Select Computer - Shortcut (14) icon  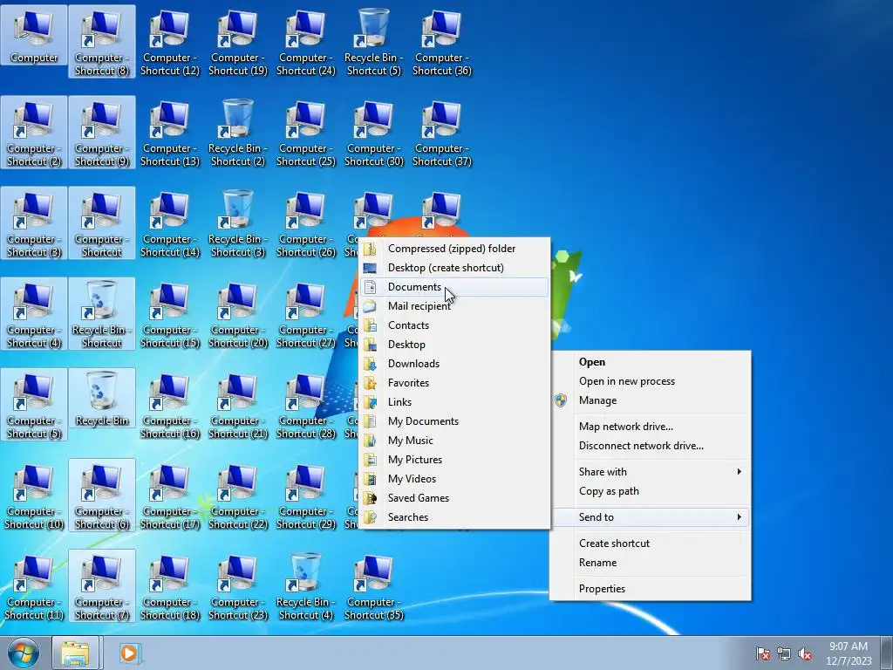click(170, 222)
